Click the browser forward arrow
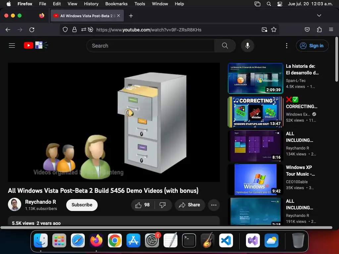Viewport: 339px width, 254px height. tap(20, 29)
